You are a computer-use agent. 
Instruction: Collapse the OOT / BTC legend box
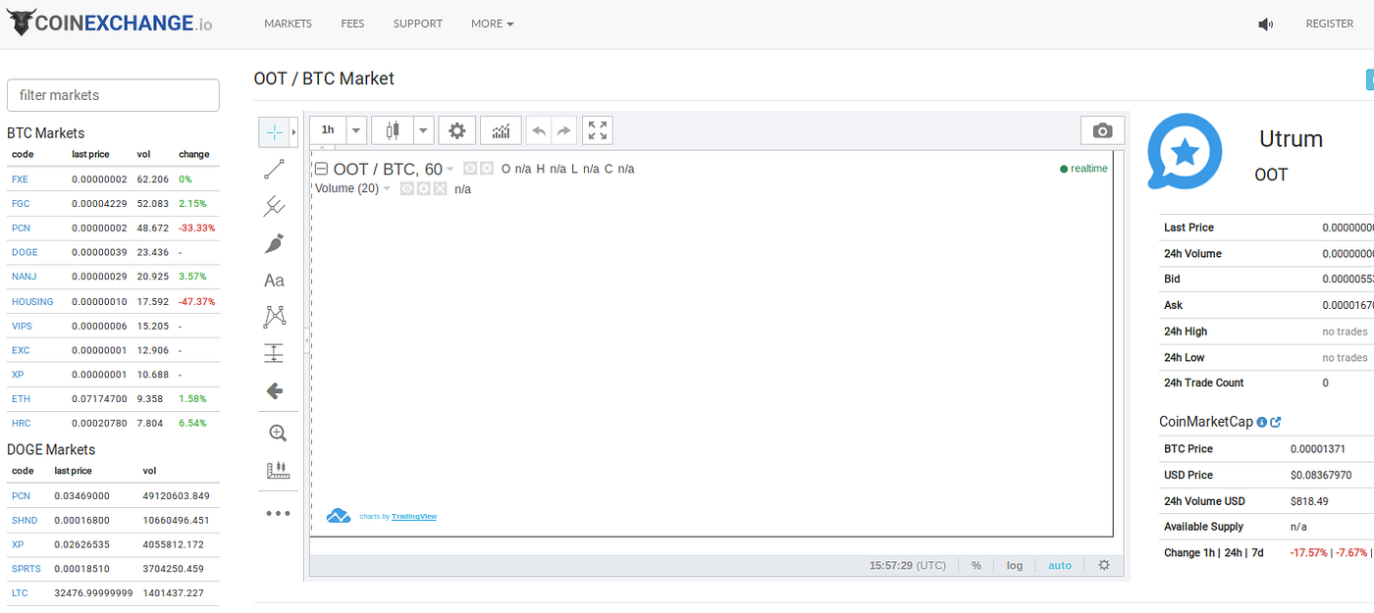(x=321, y=169)
